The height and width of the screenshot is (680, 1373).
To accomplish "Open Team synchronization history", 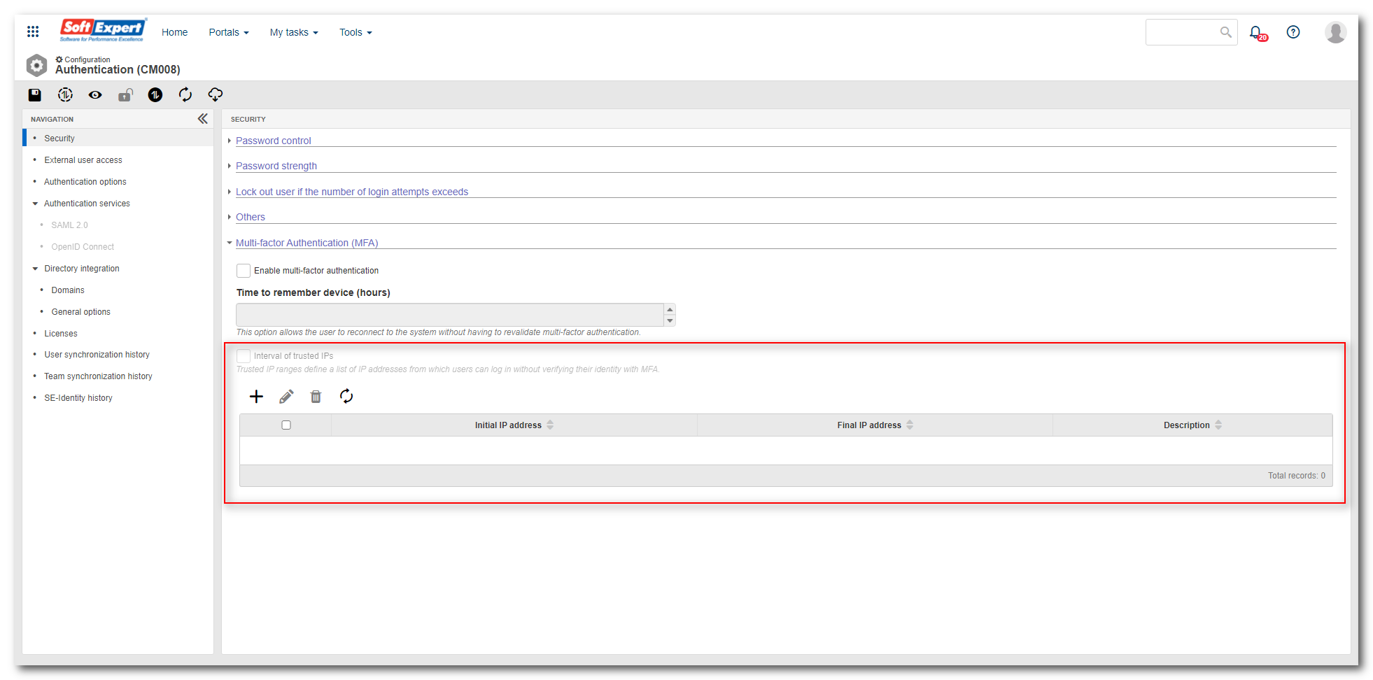I will coord(98,376).
